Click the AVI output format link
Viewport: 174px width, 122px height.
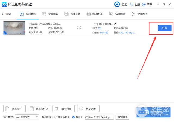coord(100,28)
